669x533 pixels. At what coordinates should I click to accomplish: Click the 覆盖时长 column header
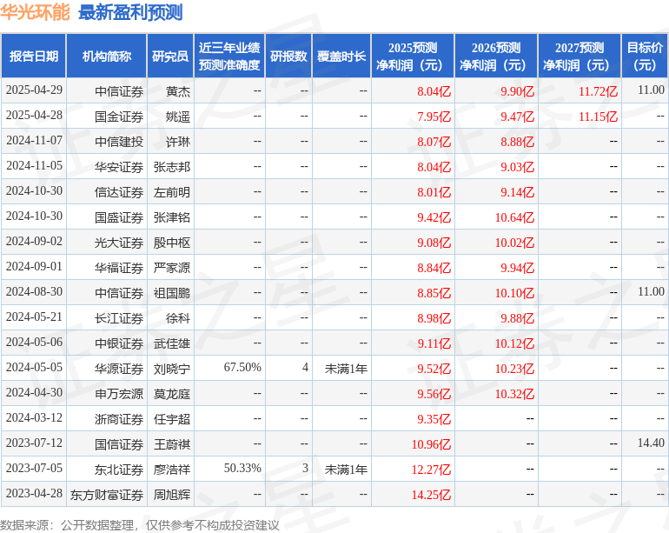pos(341,56)
